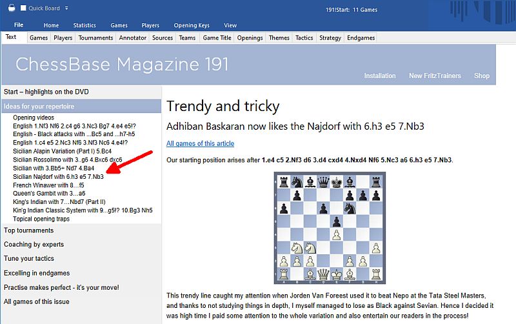Open Sicilian with 3.Bb5+ Nd7 4.Ba4 article
The height and width of the screenshot is (324, 516).
[x=54, y=168]
